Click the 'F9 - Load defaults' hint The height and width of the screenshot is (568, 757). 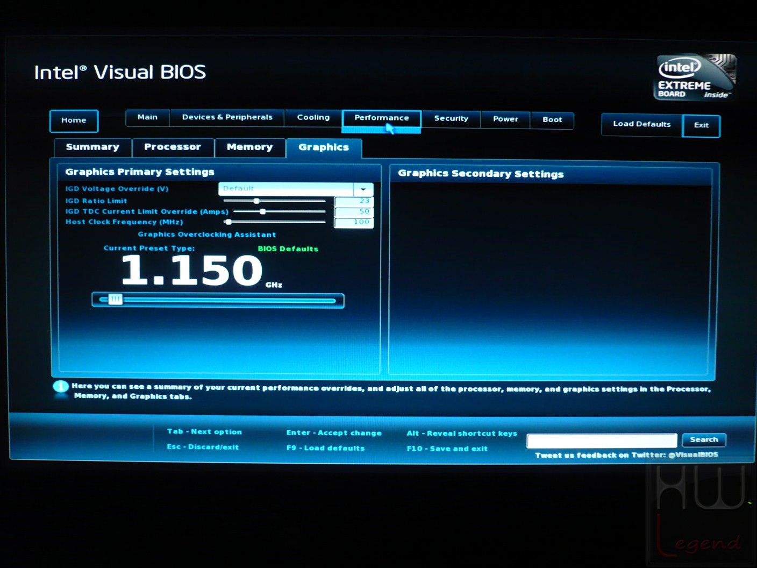tap(325, 448)
